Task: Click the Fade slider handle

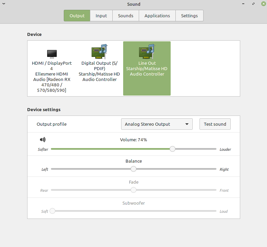Action: tap(134, 190)
